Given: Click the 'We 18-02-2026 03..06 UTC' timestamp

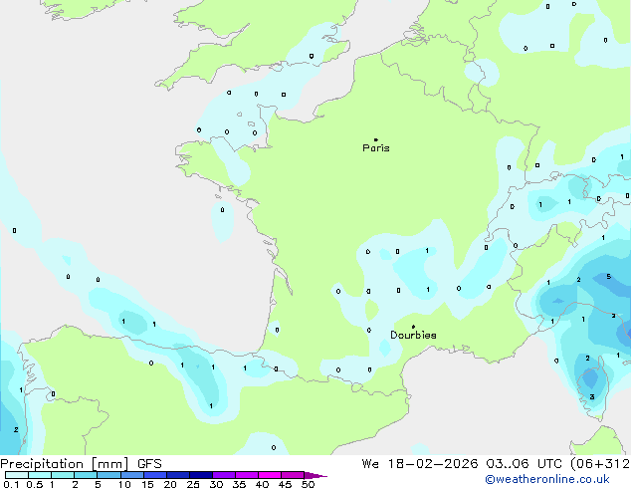Looking at the screenshot, I should click(464, 464).
